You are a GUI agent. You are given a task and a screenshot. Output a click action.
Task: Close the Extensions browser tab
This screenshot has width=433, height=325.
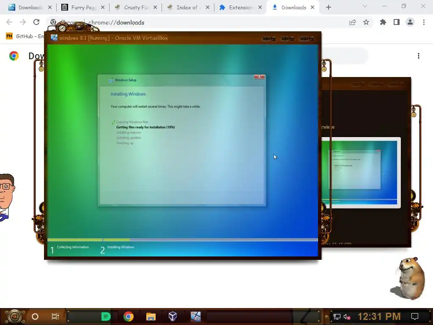(260, 8)
